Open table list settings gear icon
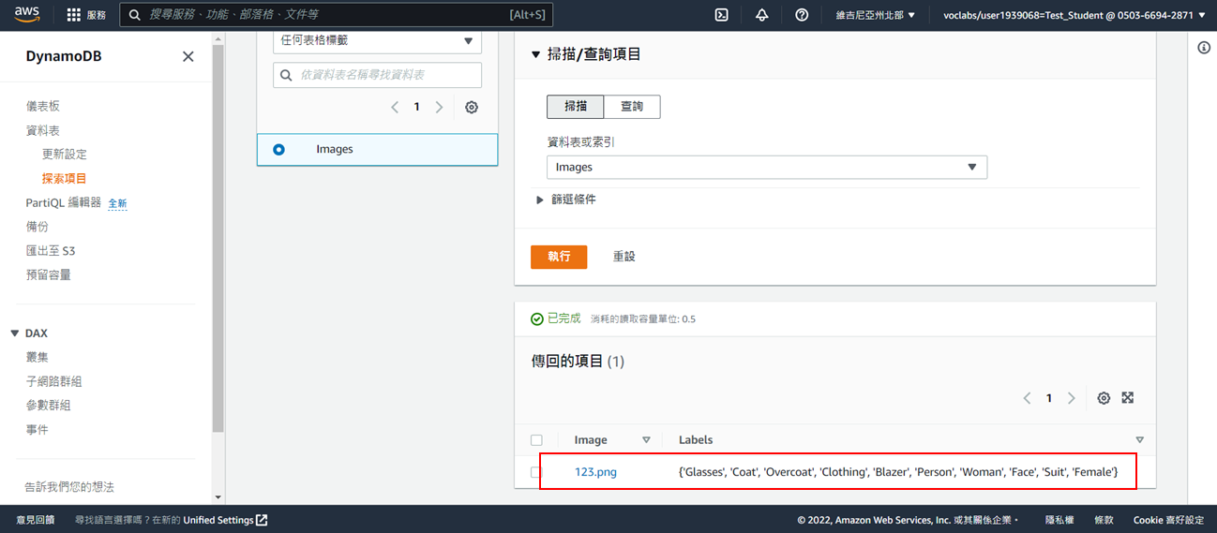Screen dimensions: 1217x533 [x=472, y=107]
